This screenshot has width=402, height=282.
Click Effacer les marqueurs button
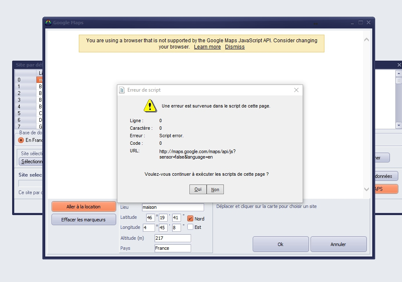pyautogui.click(x=83, y=220)
